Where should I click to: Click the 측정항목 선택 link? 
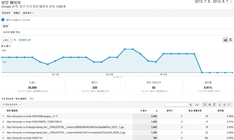tap(25, 40)
